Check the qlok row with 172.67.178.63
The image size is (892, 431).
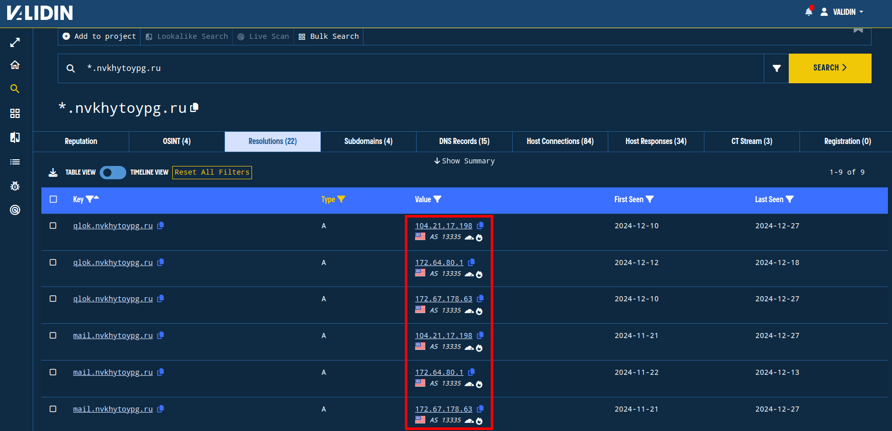coord(53,299)
